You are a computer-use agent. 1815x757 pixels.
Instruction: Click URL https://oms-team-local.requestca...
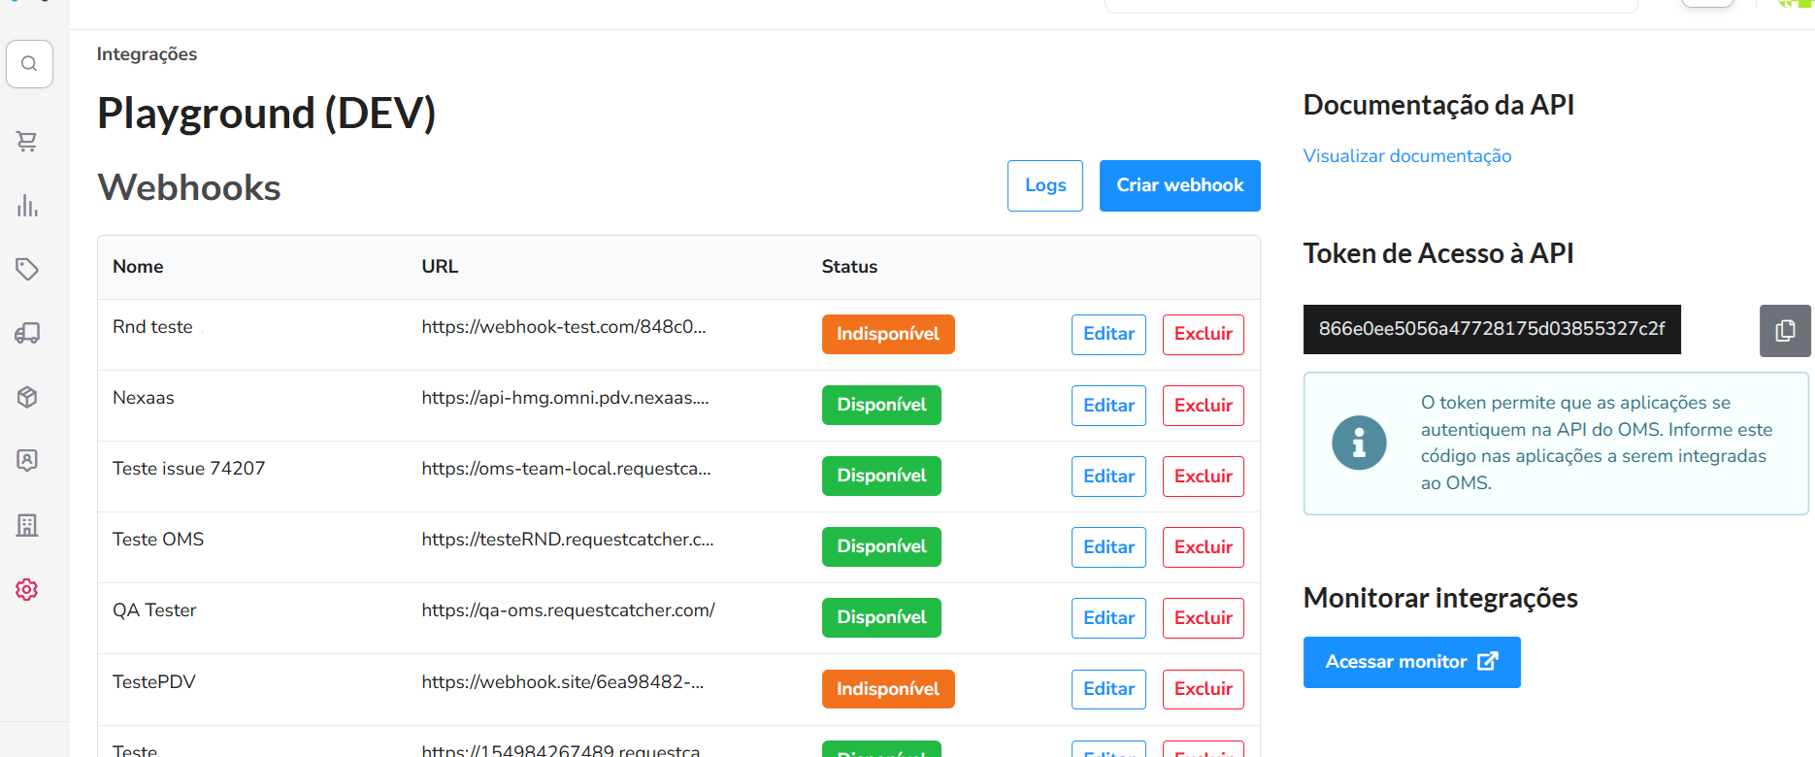(566, 469)
